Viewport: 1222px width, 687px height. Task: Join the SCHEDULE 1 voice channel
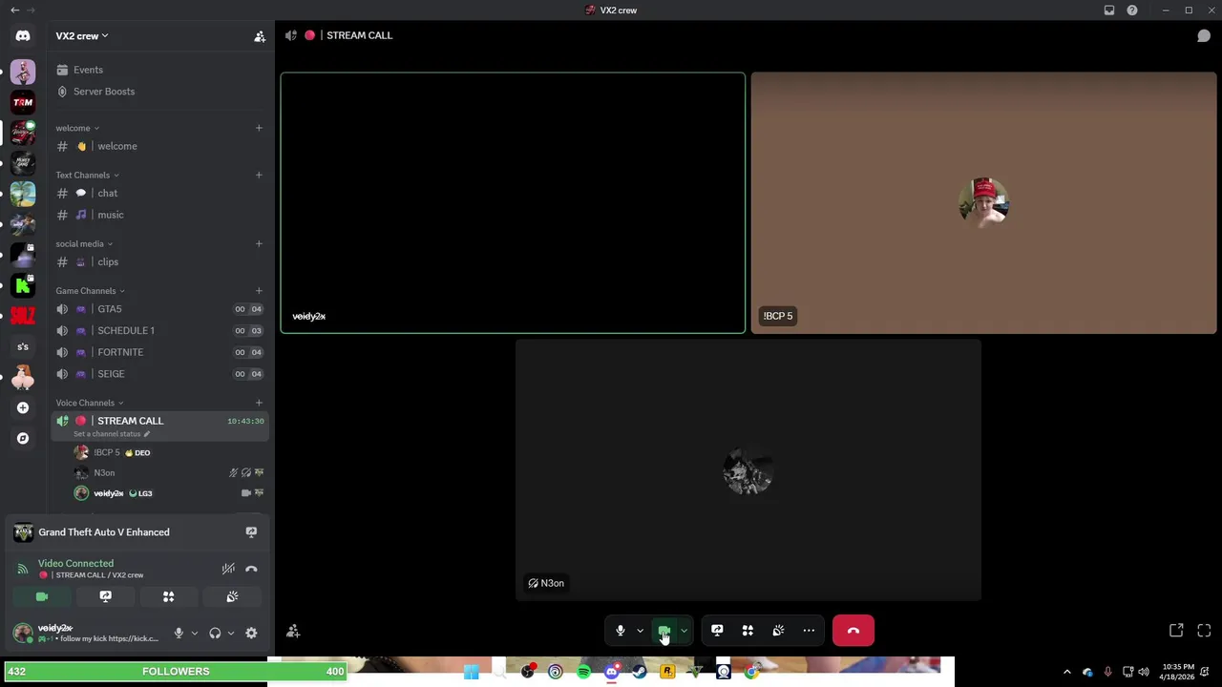coord(159,331)
